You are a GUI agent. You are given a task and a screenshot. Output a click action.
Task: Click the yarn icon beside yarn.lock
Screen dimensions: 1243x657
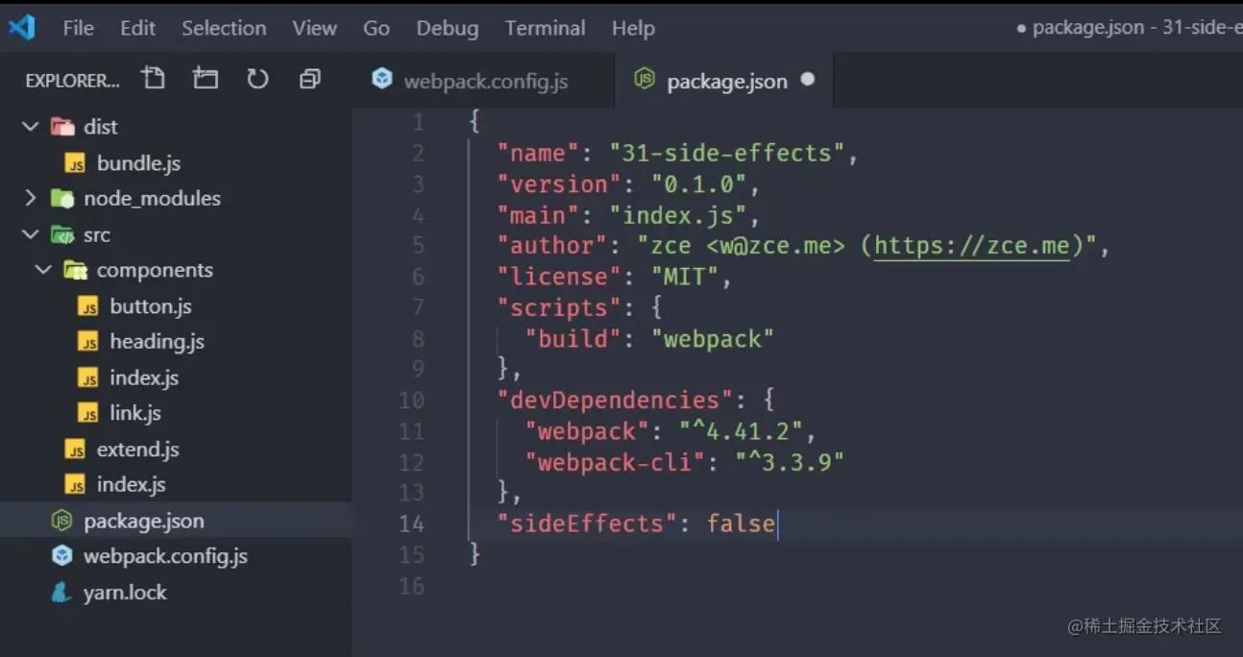(x=61, y=592)
